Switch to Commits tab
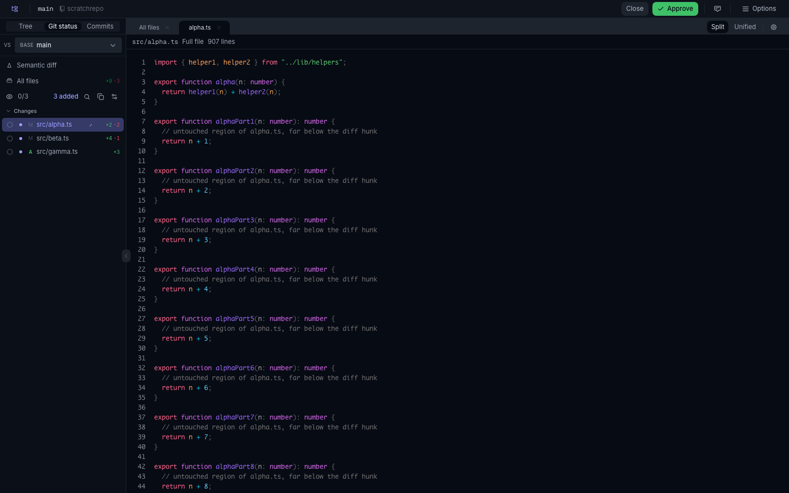 pyautogui.click(x=100, y=27)
